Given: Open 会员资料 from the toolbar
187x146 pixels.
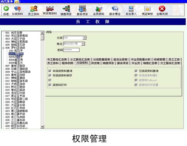Looking at the screenshot, I should click(98, 10).
